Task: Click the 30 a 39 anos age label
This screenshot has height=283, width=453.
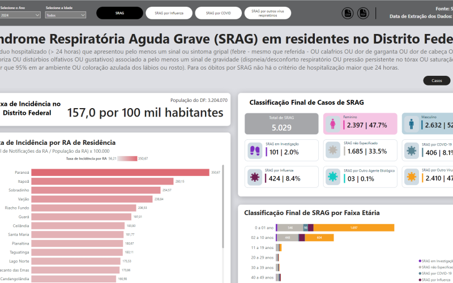Action: click(262, 268)
